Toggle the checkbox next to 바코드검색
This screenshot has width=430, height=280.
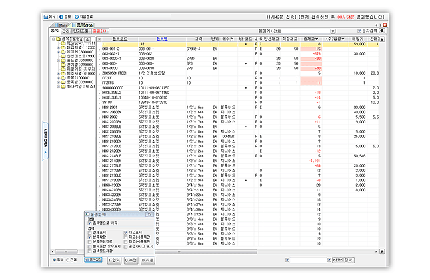(x=329, y=260)
